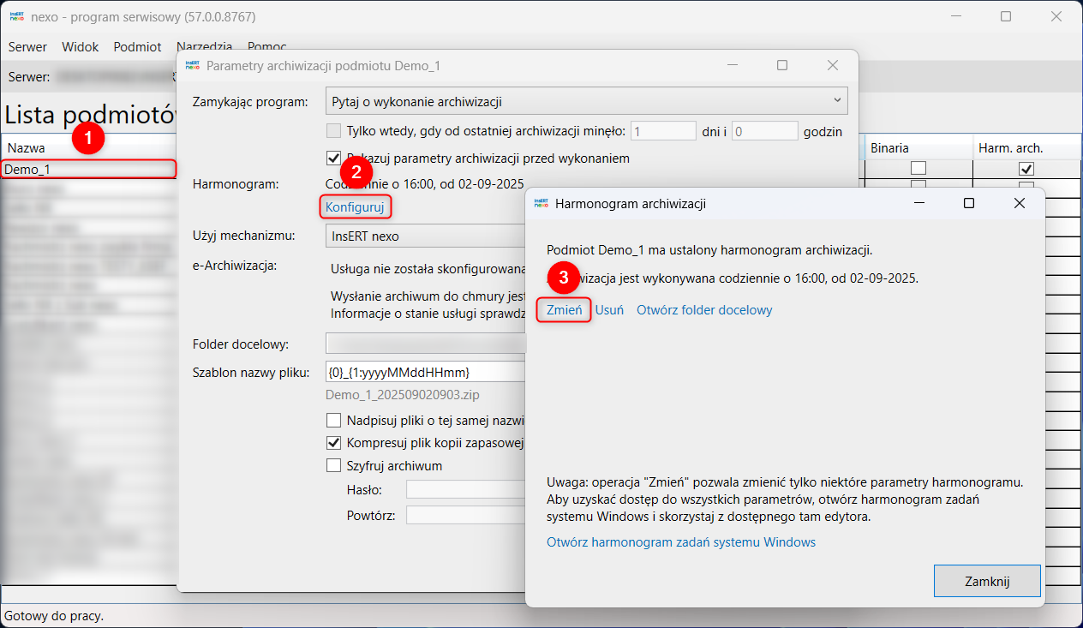Click the 'dni' number input field

click(663, 131)
